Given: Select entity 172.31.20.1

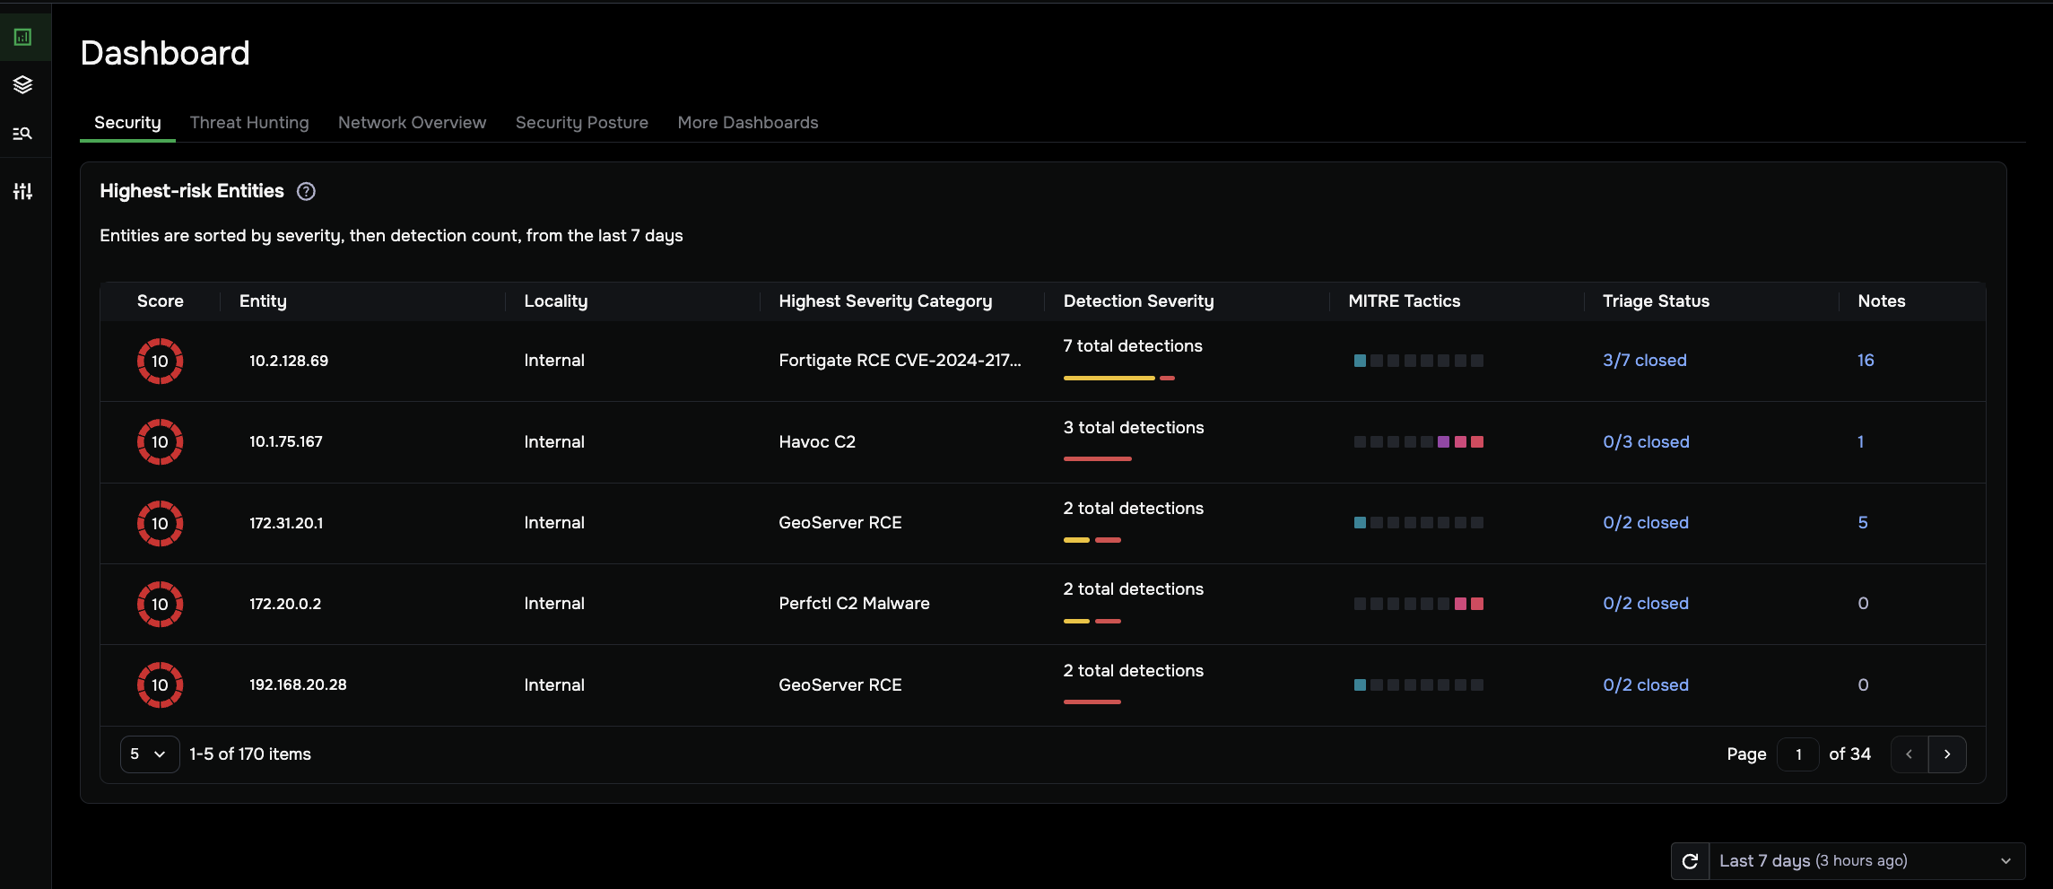Looking at the screenshot, I should (286, 523).
